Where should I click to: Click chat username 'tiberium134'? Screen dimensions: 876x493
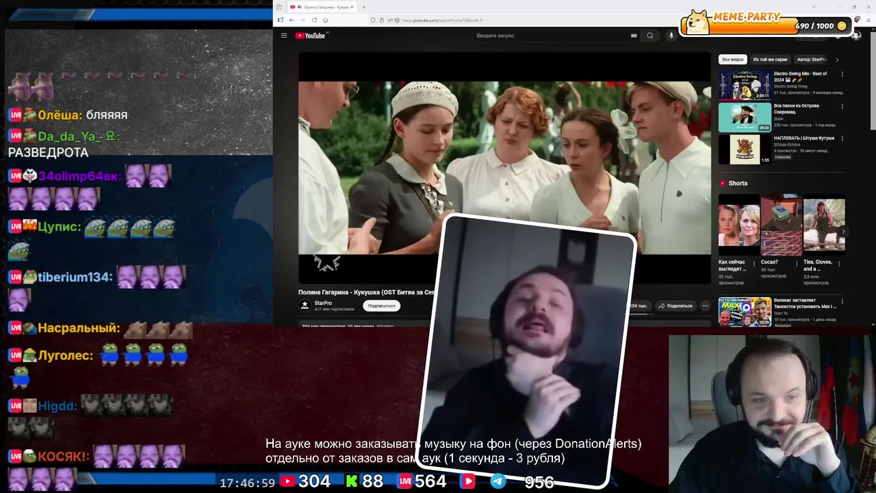click(75, 277)
